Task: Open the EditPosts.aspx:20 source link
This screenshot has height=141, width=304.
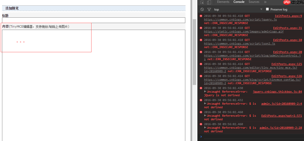Action: (x=288, y=52)
